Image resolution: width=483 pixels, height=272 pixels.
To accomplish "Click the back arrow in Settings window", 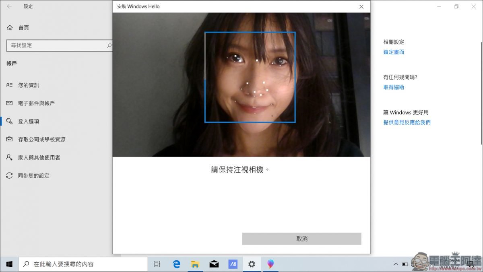I will coord(9,6).
